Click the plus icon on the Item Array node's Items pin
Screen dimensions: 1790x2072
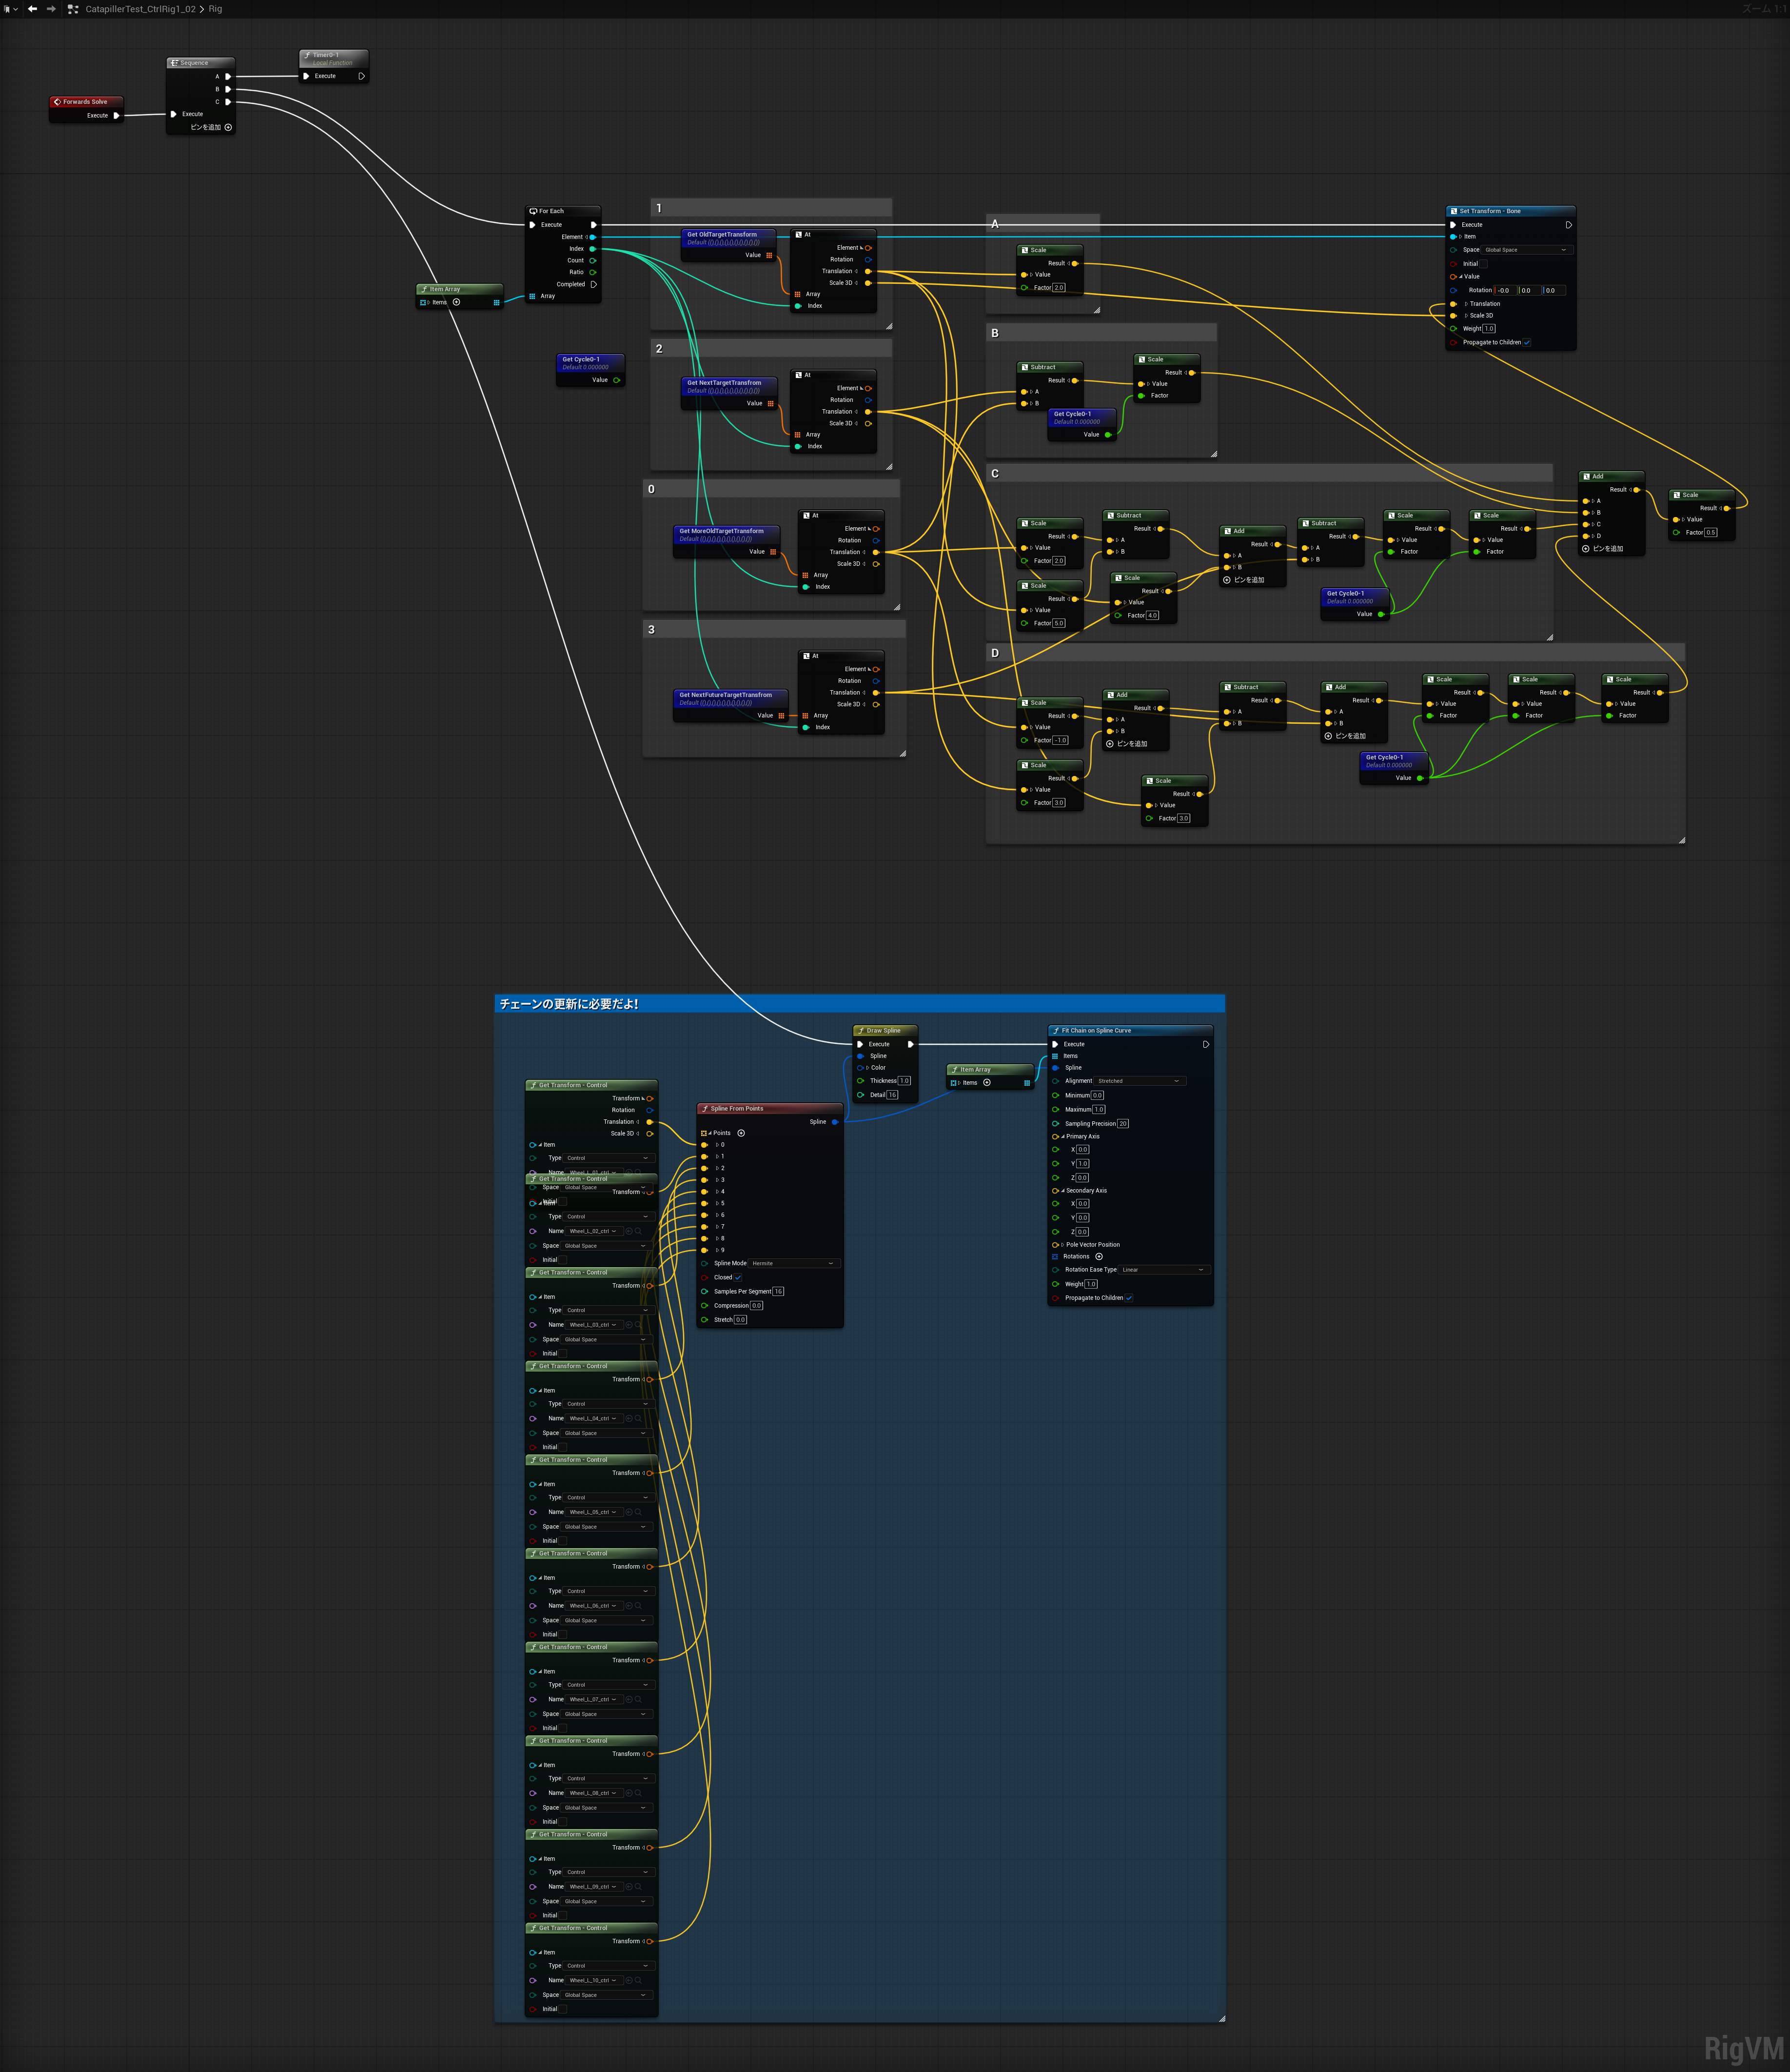[x=987, y=1083]
